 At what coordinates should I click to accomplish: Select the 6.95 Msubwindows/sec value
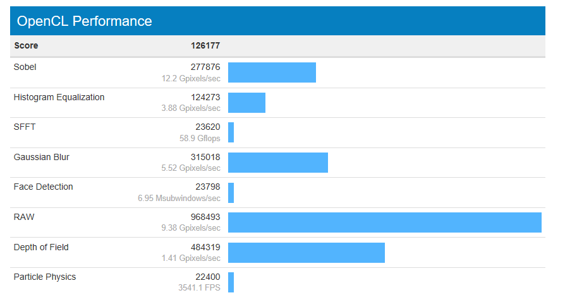[179, 199]
